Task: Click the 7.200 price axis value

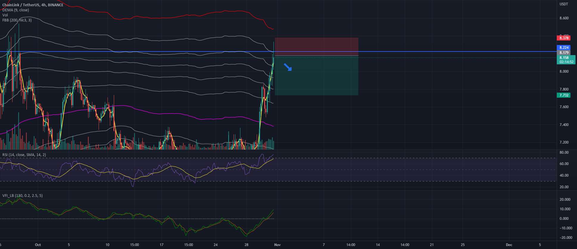Action: click(564, 142)
